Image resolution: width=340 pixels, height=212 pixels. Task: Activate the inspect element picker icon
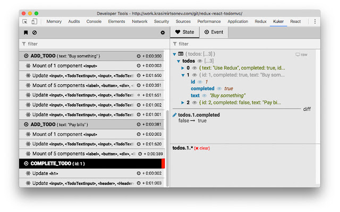pyautogui.click(x=25, y=22)
